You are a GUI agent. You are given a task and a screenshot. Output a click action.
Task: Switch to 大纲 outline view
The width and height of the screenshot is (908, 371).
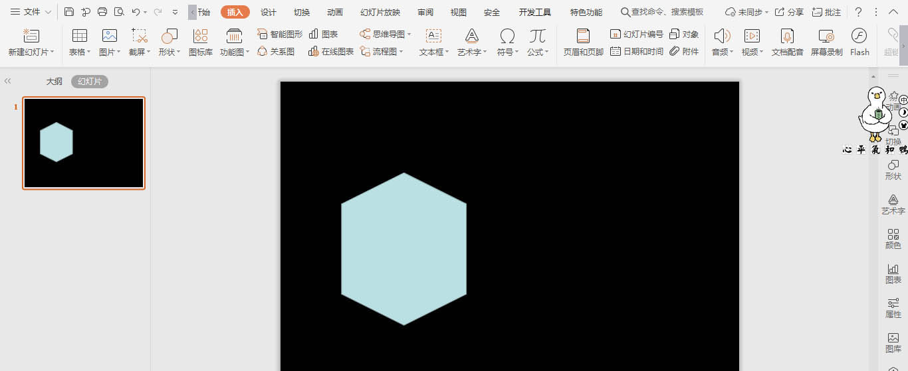(x=54, y=81)
